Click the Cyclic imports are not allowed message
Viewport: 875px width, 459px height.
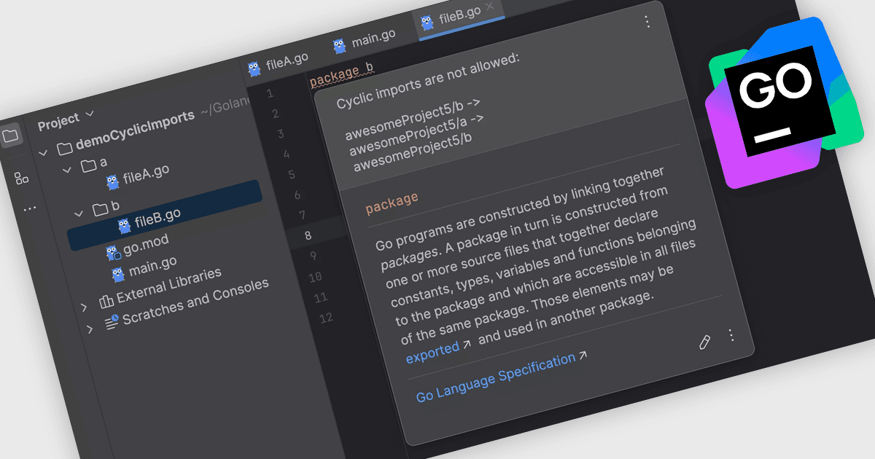pos(428,80)
